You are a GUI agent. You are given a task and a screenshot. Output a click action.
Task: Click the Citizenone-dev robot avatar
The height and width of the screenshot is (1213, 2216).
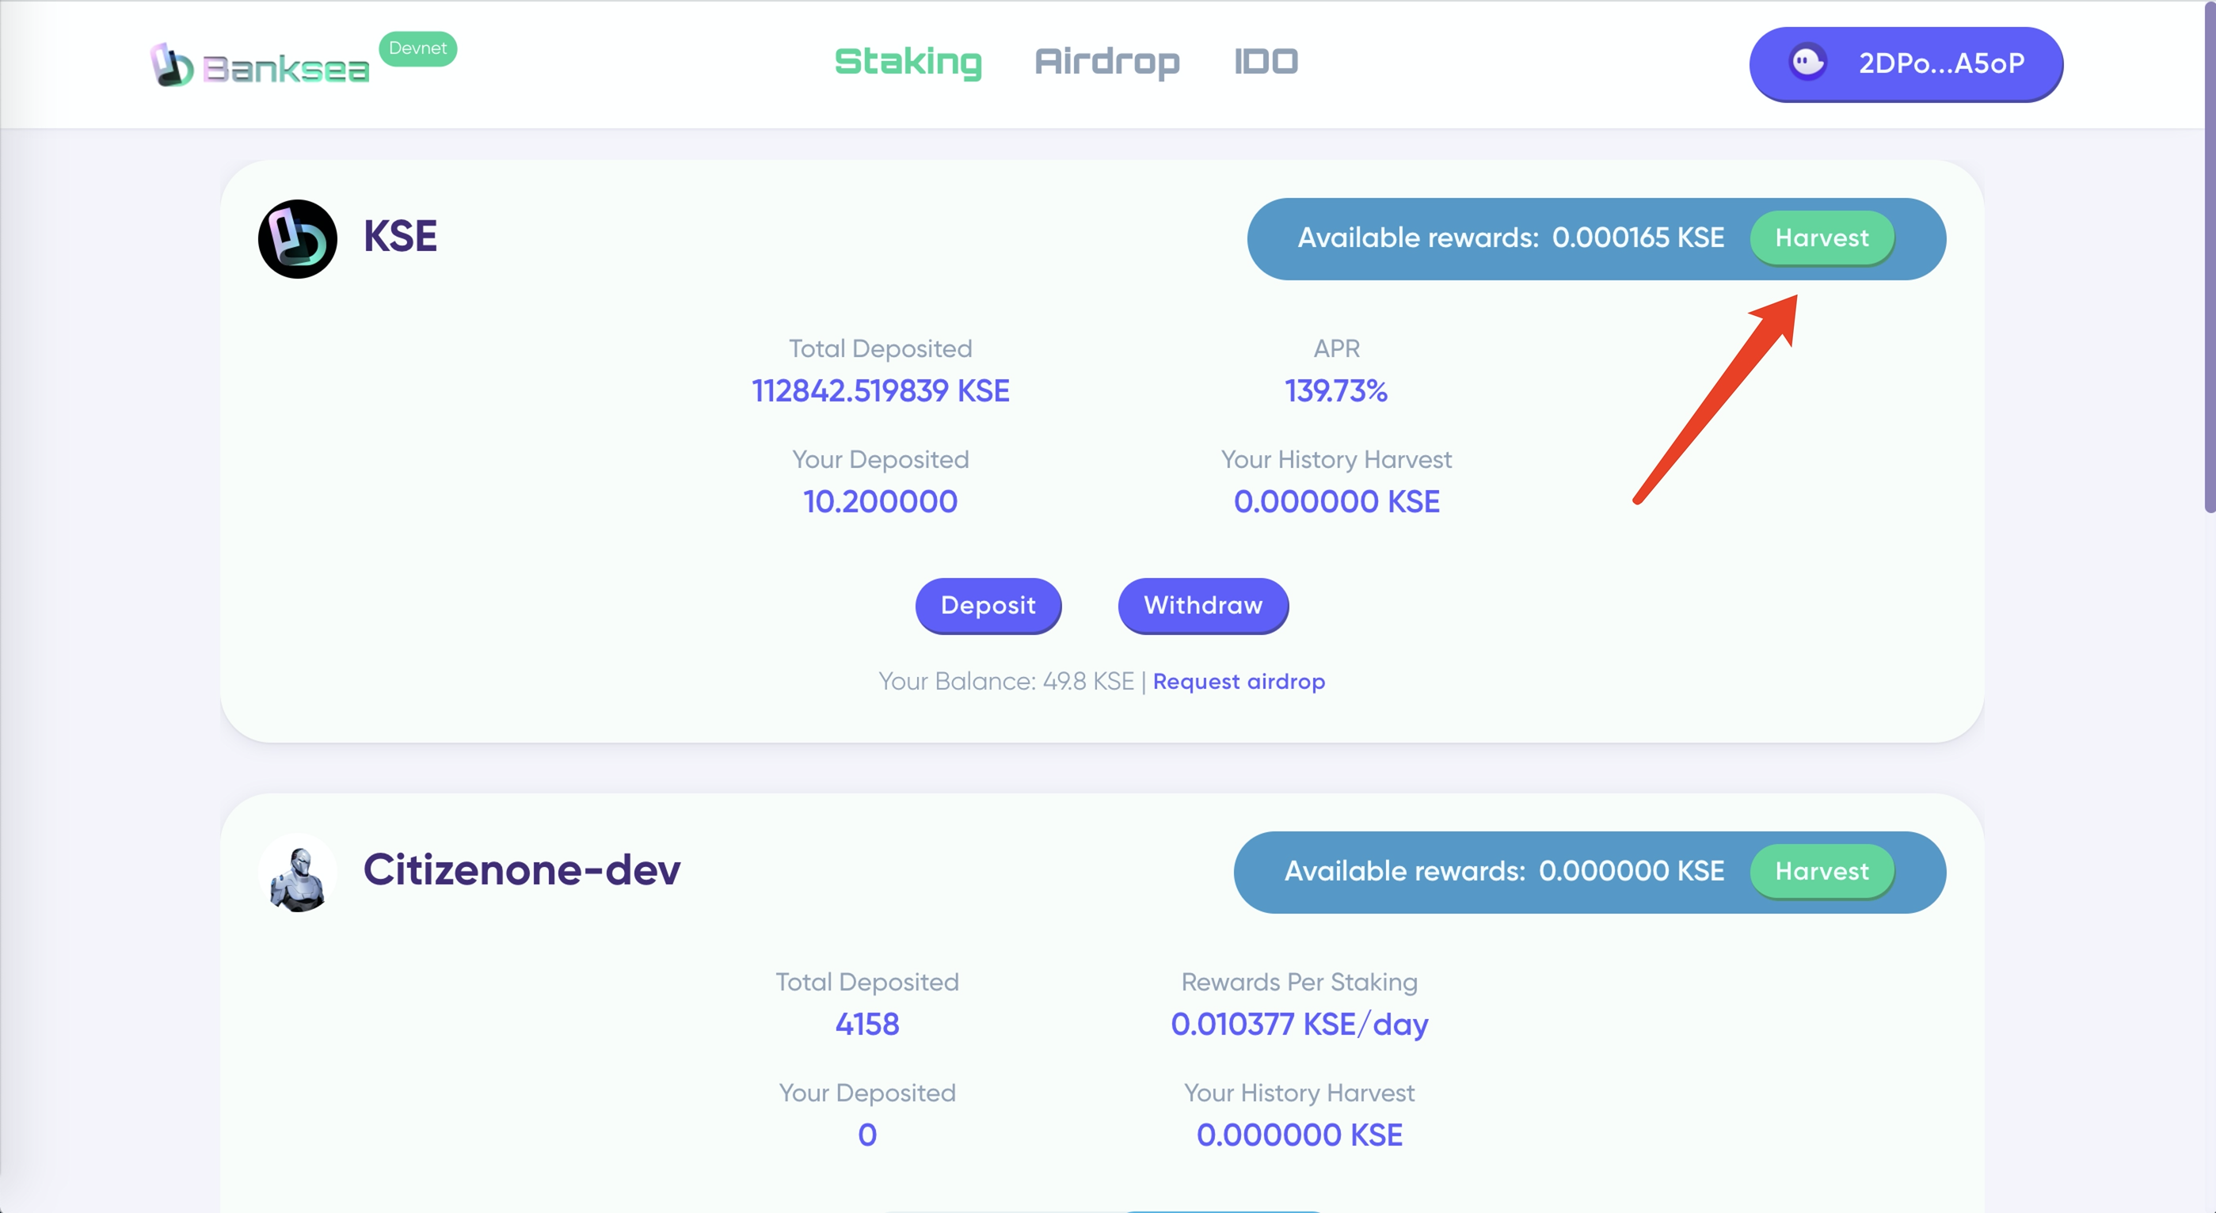tap(298, 874)
